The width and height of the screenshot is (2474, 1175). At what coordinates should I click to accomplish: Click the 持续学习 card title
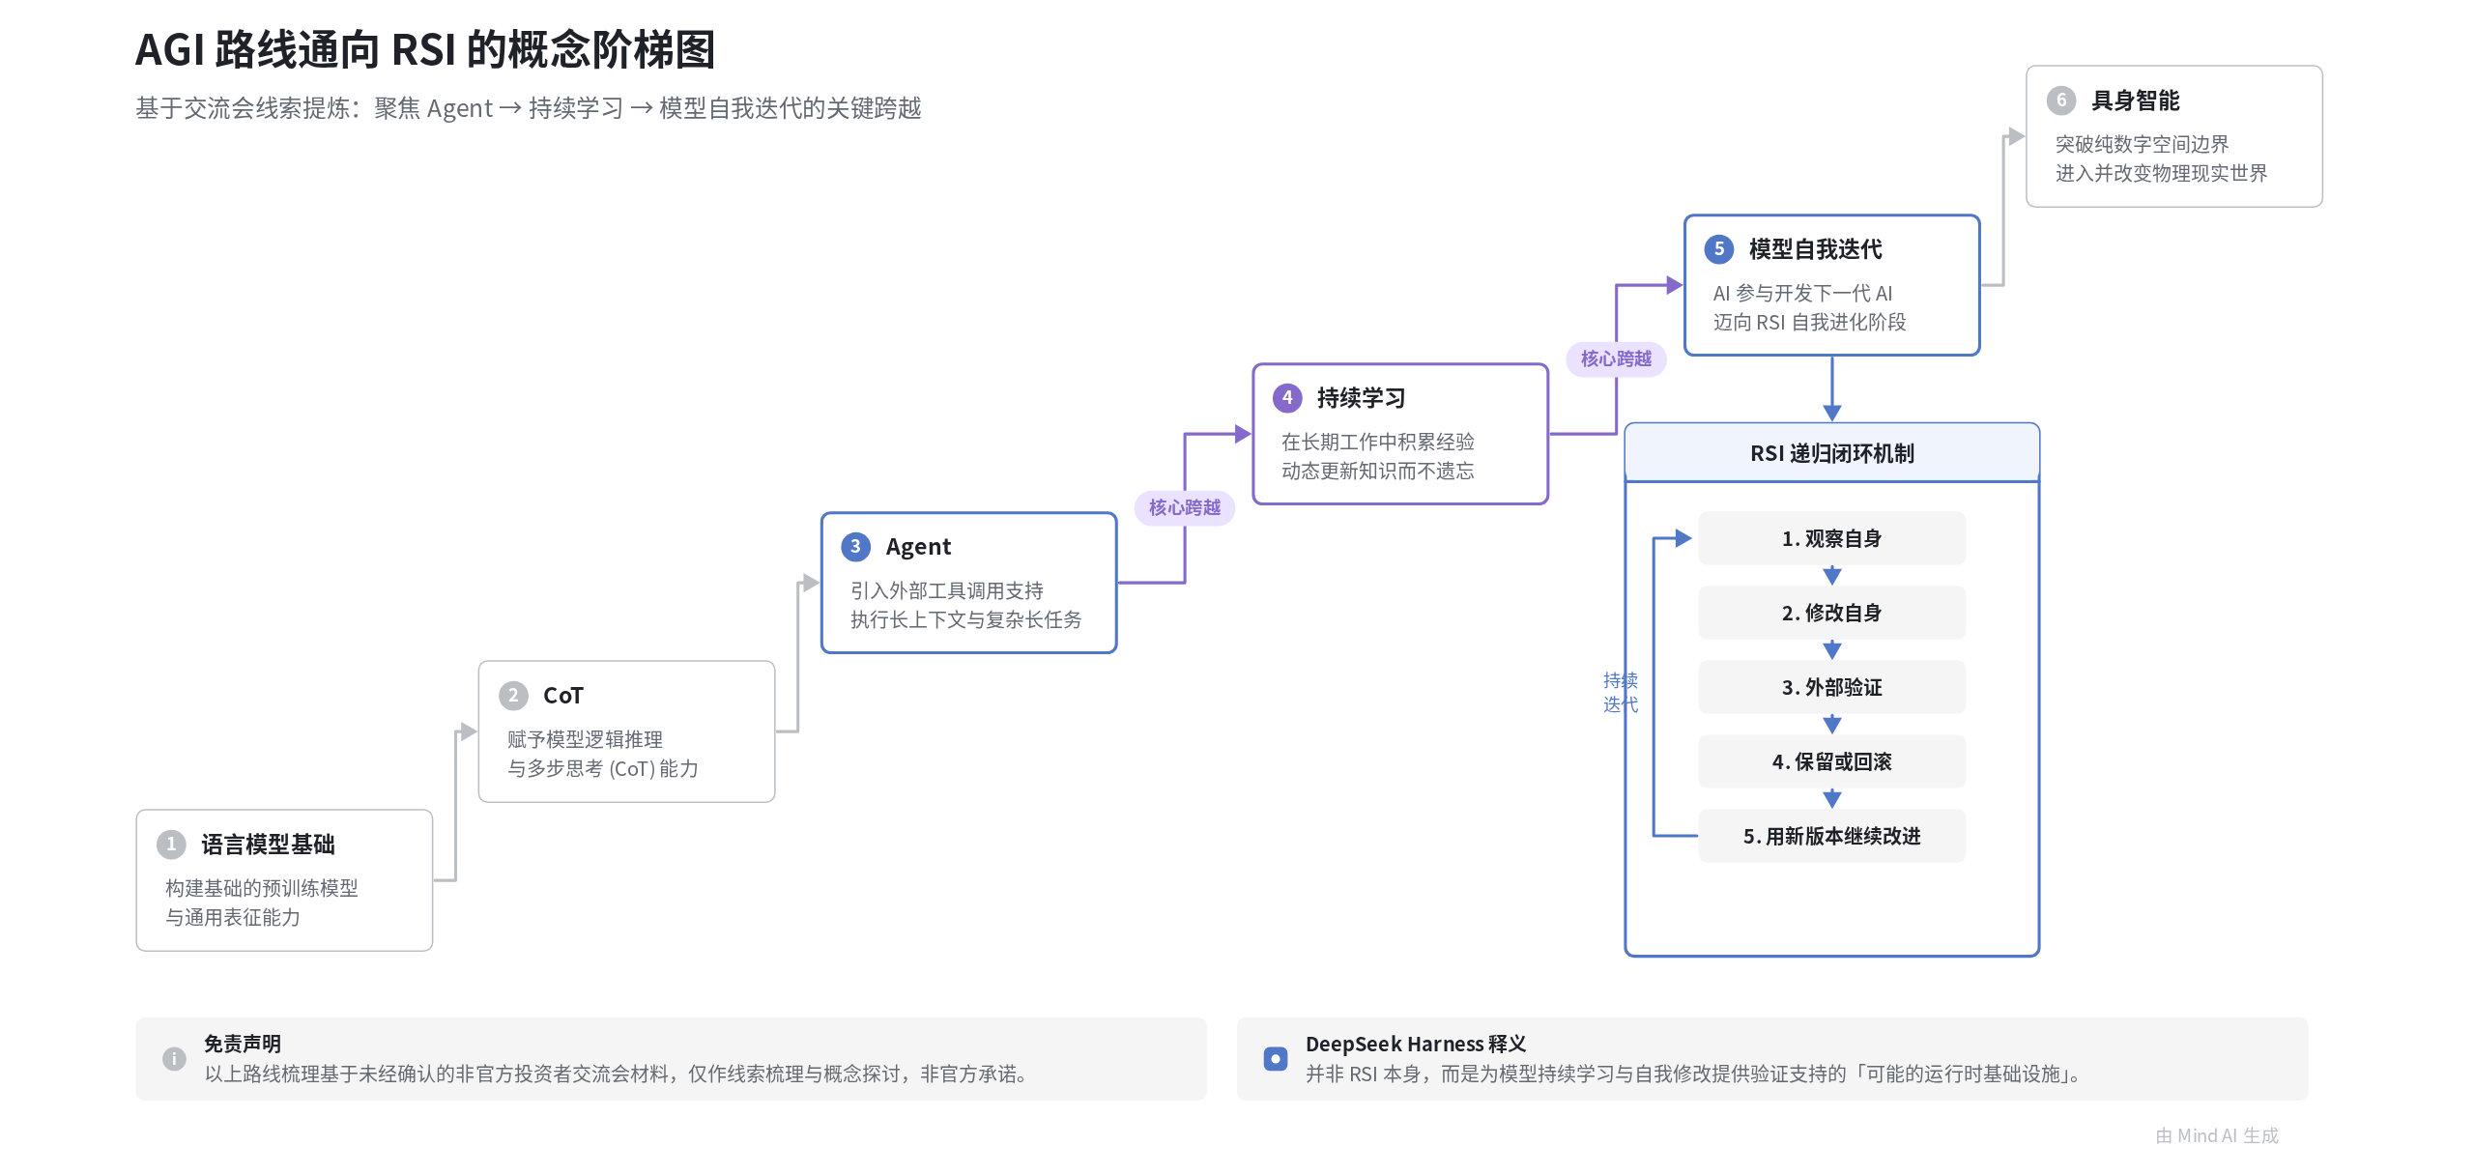tap(1361, 398)
